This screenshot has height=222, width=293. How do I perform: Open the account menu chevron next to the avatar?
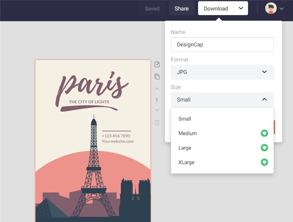282,8
